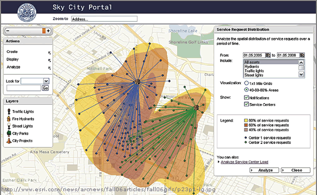Select the 1x1 Mile Grids option
The height and width of the screenshot is (195, 317).
coord(247,83)
